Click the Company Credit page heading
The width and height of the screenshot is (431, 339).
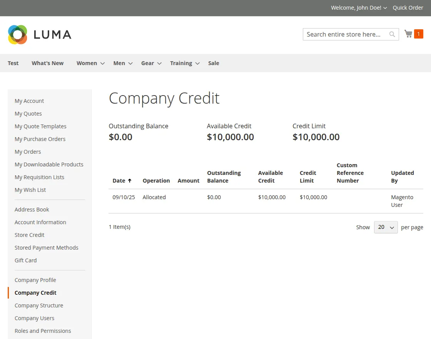(164, 98)
